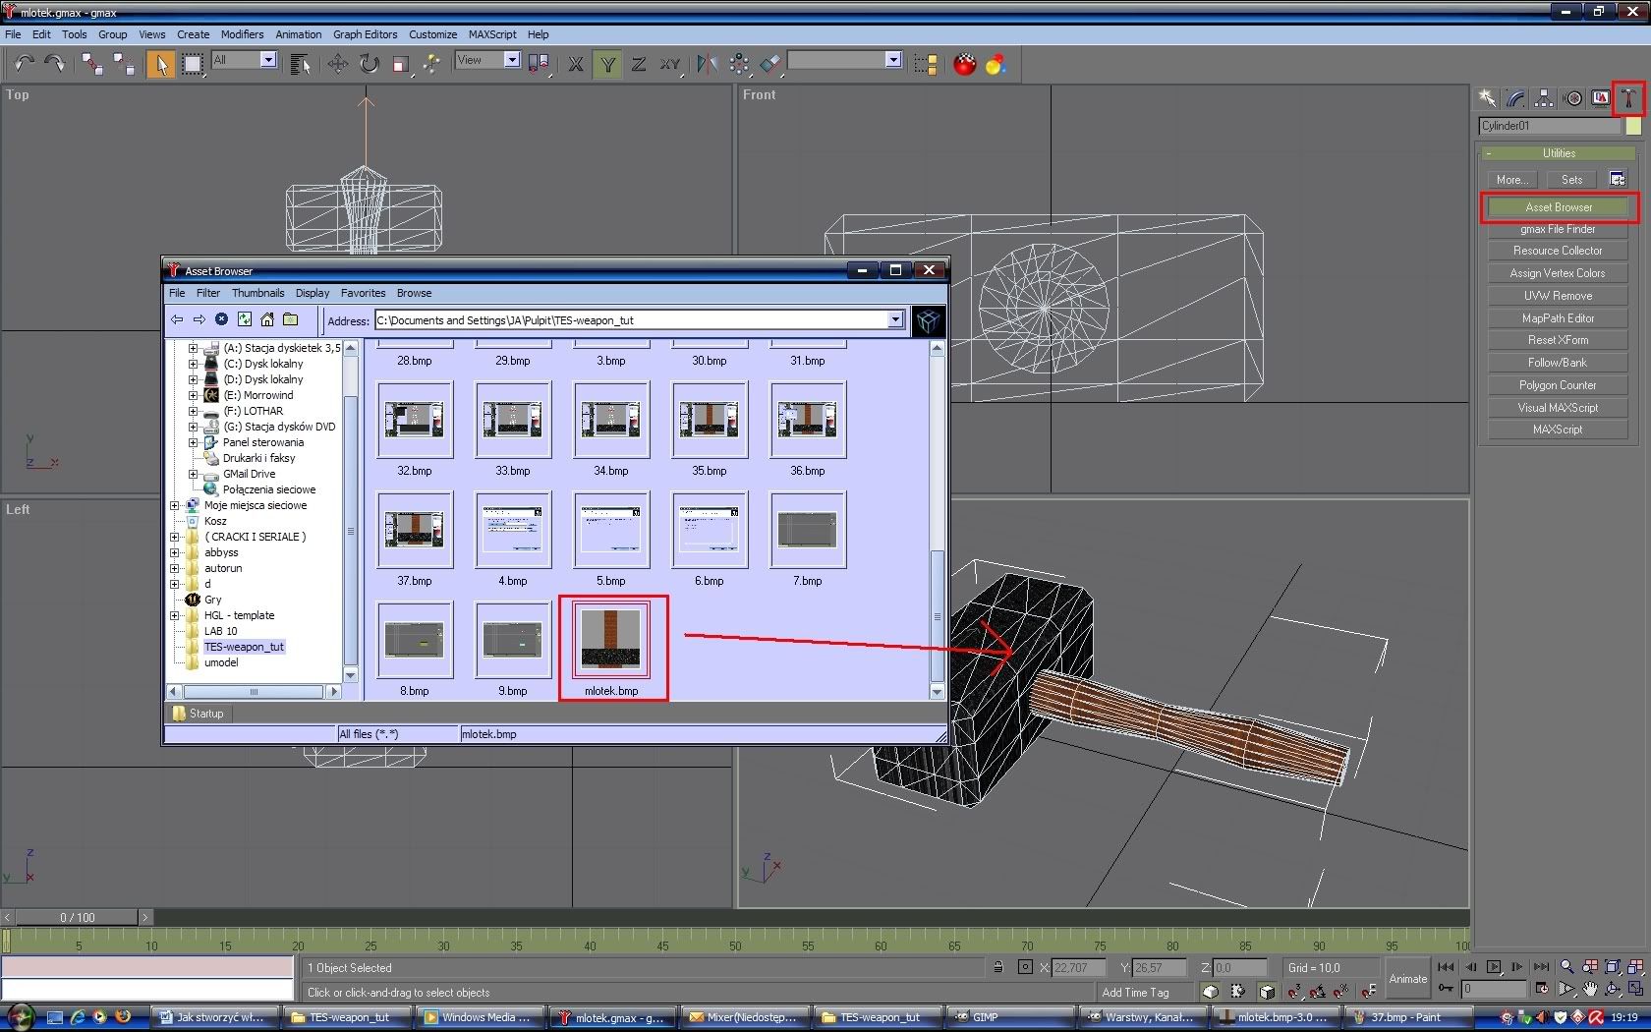The width and height of the screenshot is (1651, 1032).
Task: Expand the abbyss folder node
Action: 175,552
